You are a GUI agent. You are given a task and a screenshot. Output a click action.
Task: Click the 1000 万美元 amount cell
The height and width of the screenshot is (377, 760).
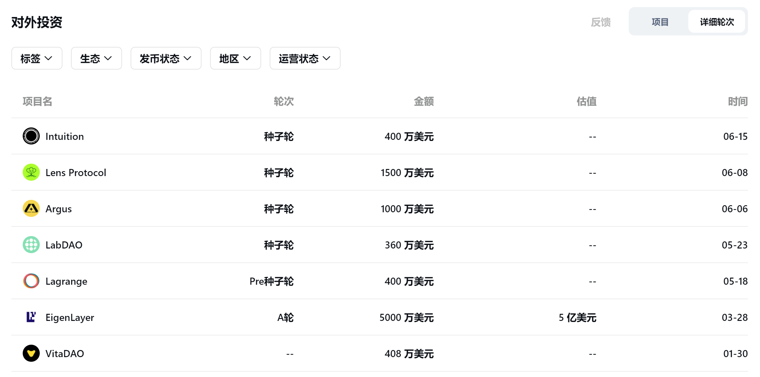(407, 209)
